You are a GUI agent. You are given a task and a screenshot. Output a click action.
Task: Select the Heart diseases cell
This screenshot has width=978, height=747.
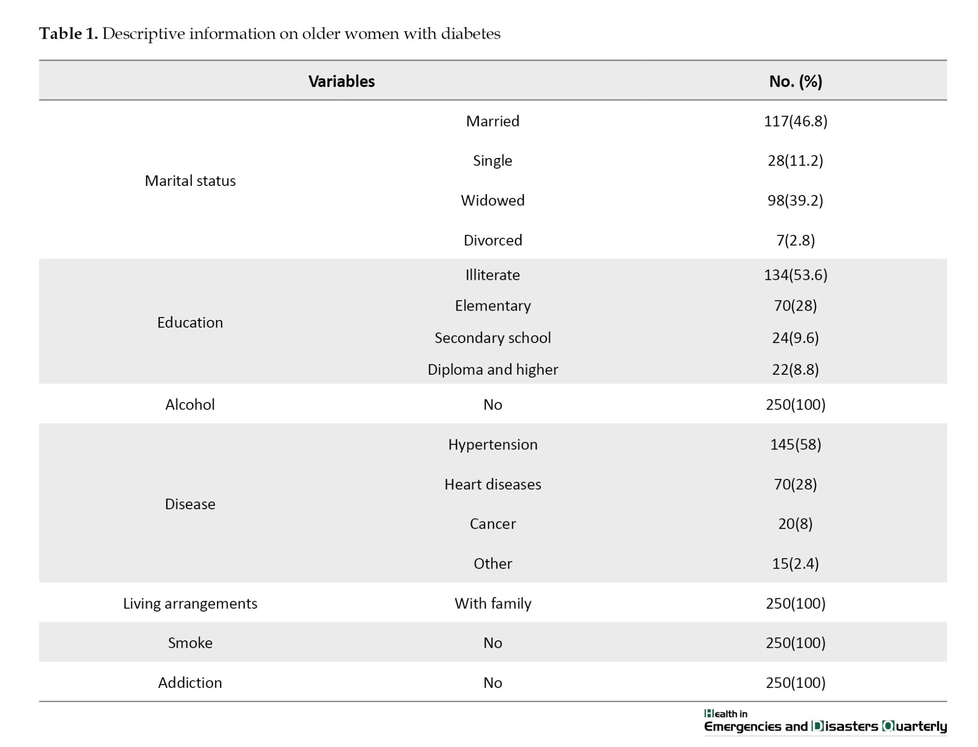[x=492, y=484]
